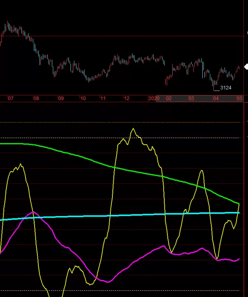248x297 pixels.
Task: Select the 03 month label in gray range bar
Action: pyautogui.click(x=191, y=98)
